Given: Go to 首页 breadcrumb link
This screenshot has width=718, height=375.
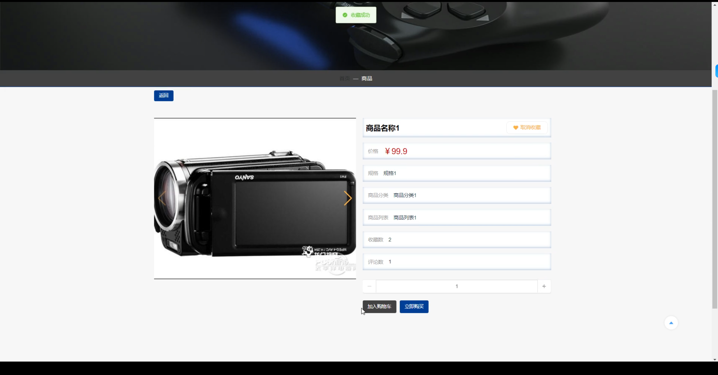Looking at the screenshot, I should [344, 79].
